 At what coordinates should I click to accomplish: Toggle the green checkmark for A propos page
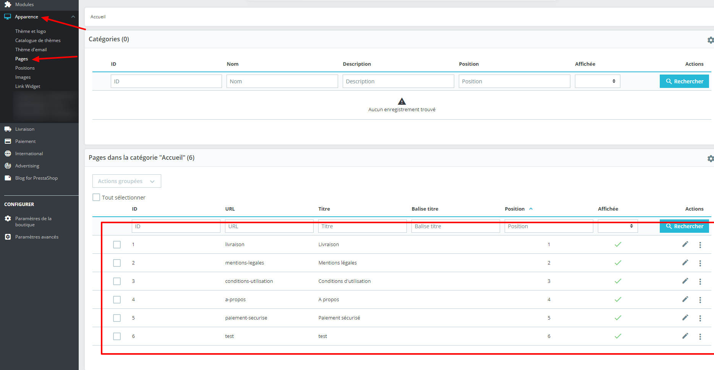pos(618,299)
